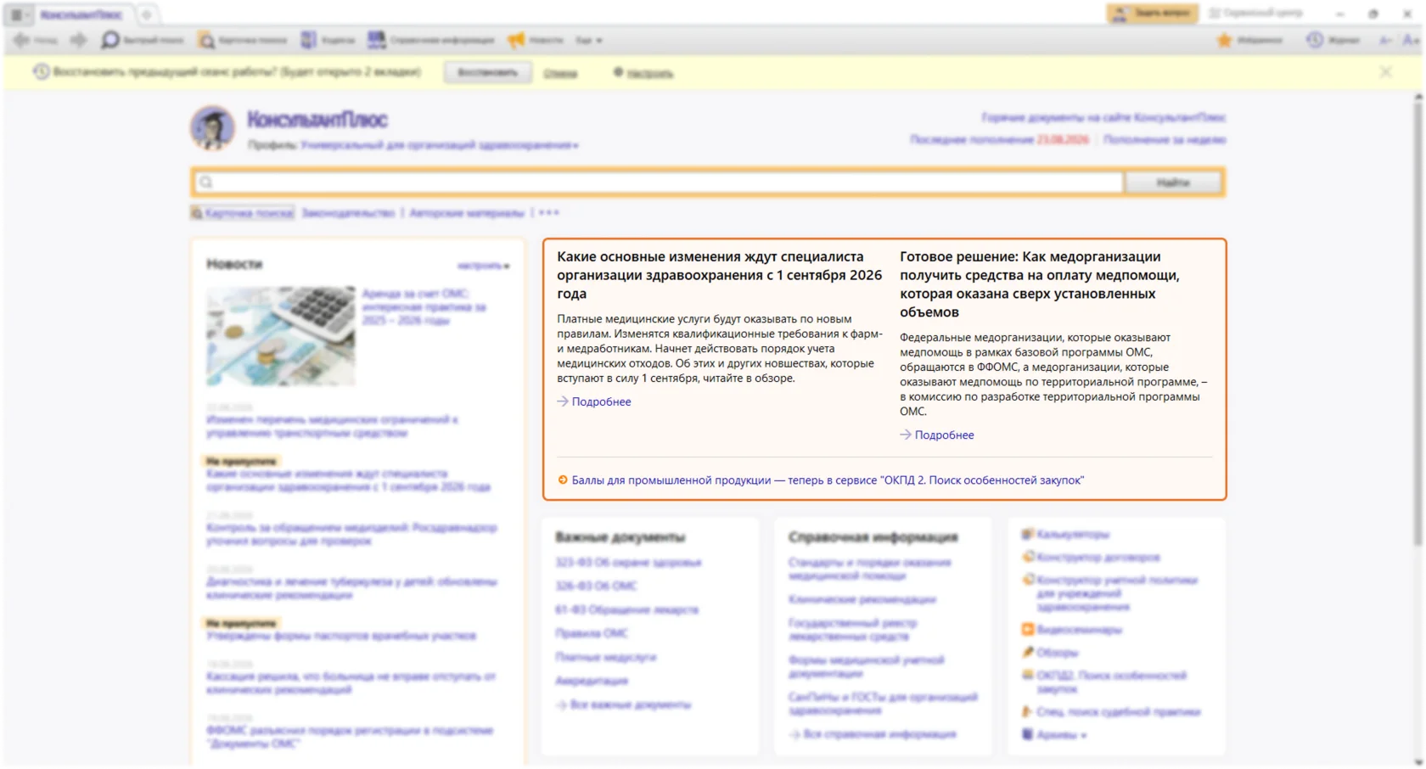Open Быстрый поиск from the toolbar
The width and height of the screenshot is (1426, 769).
142,40
